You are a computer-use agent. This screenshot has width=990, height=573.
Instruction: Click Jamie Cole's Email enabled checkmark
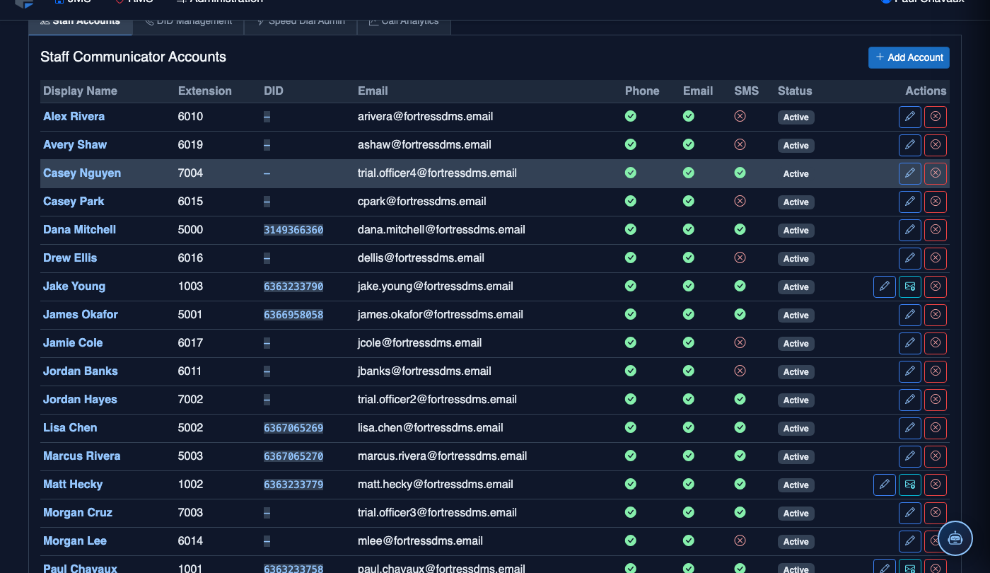point(689,342)
